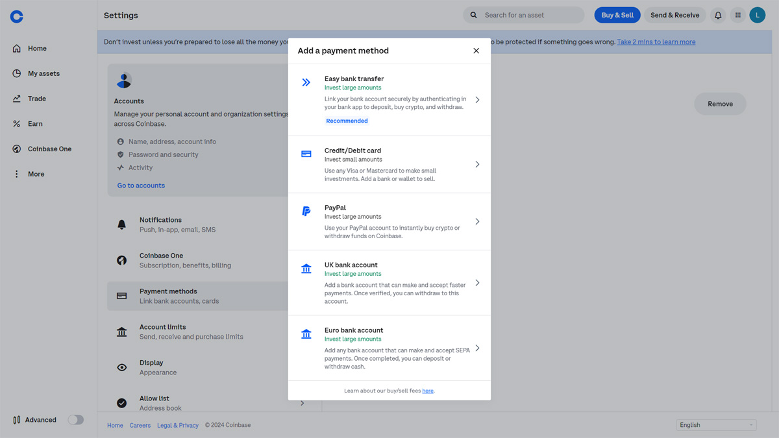
Task: Open Payment methods settings row
Action: (214, 296)
